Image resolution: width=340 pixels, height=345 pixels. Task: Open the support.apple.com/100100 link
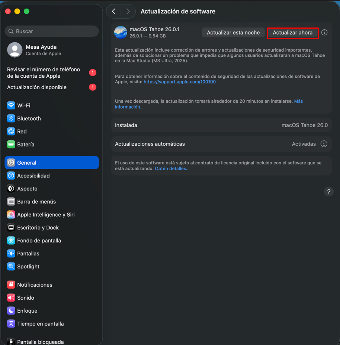tap(180, 82)
